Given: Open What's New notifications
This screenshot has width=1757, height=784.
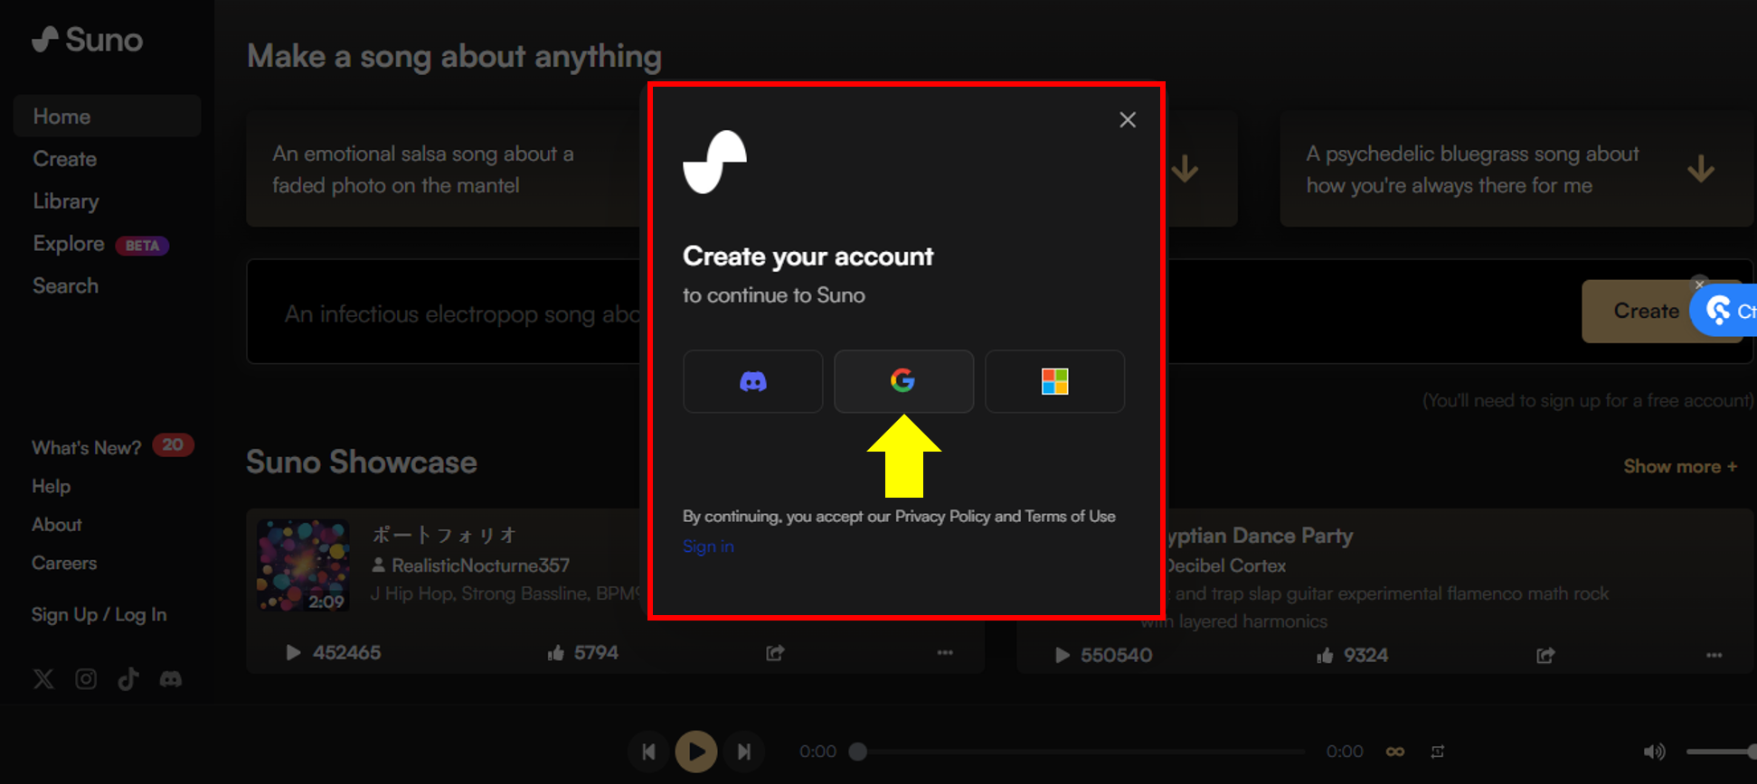Looking at the screenshot, I should (x=112, y=447).
